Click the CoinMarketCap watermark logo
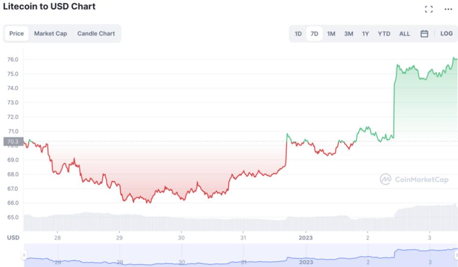Screen dimensions: 458x267 tap(414, 179)
